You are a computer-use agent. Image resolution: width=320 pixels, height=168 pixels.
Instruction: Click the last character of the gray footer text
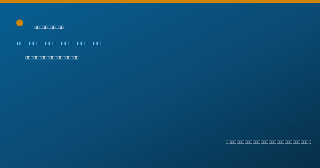click(x=310, y=142)
